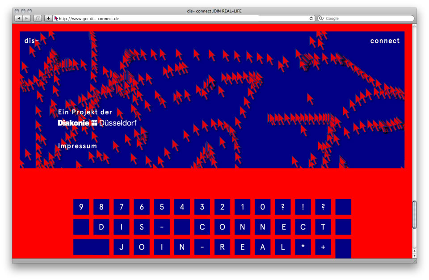Tap the exclamation mark key
The width and height of the screenshot is (429, 280).
pos(303,207)
